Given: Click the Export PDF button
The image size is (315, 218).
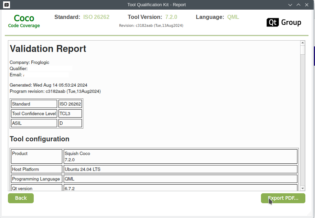Looking at the screenshot, I should click(x=283, y=198).
